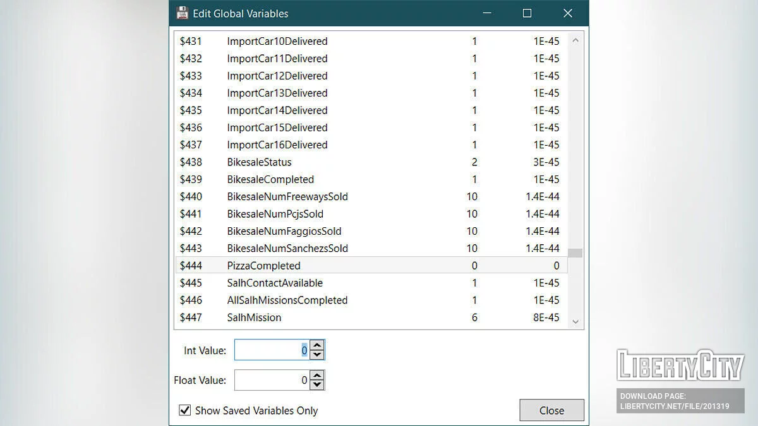
Task: Decrease Int Value with down spinner arrow
Action: point(317,355)
